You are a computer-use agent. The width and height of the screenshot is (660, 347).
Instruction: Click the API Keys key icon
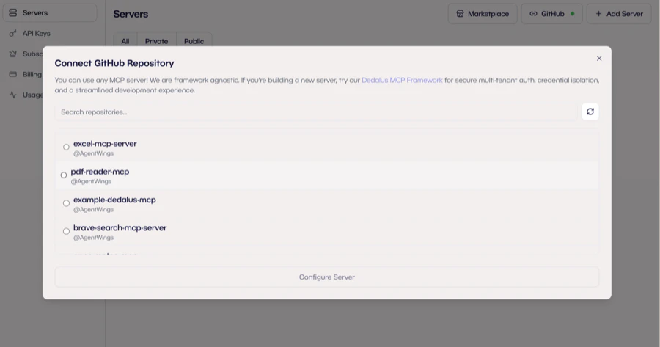click(x=13, y=33)
